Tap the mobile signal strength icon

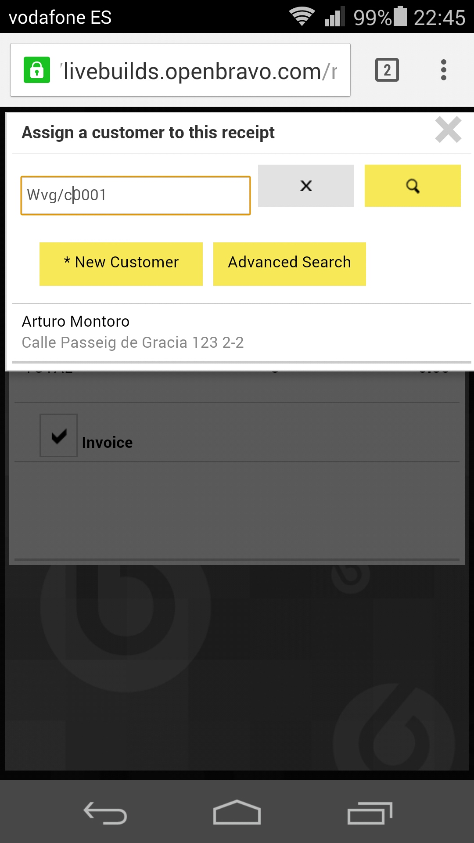(x=334, y=18)
